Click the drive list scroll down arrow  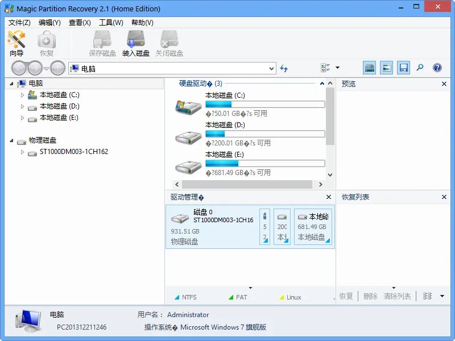click(x=330, y=175)
